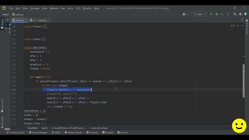Image resolution: width=249 pixels, height=140 pixels.
Task: Open the Help menu
Action: (96, 8)
